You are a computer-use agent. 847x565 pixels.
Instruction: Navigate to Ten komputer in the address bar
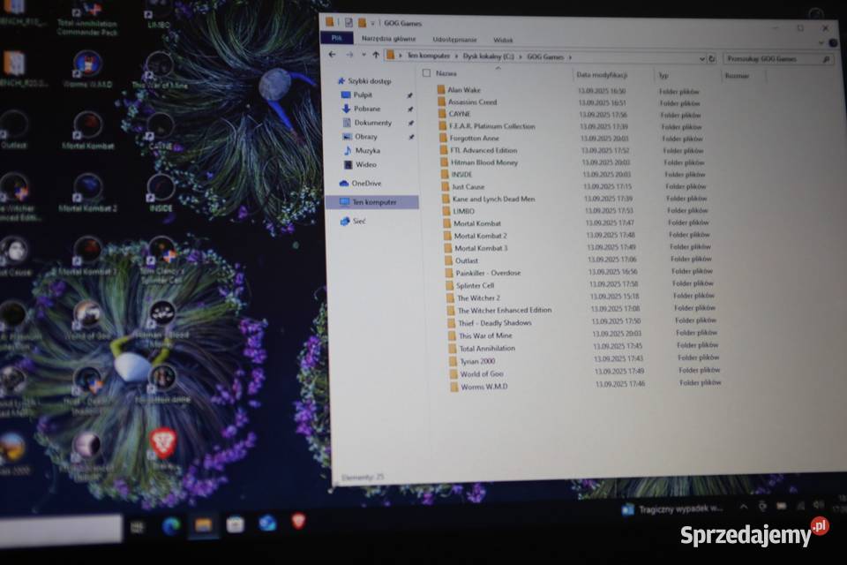pos(428,56)
